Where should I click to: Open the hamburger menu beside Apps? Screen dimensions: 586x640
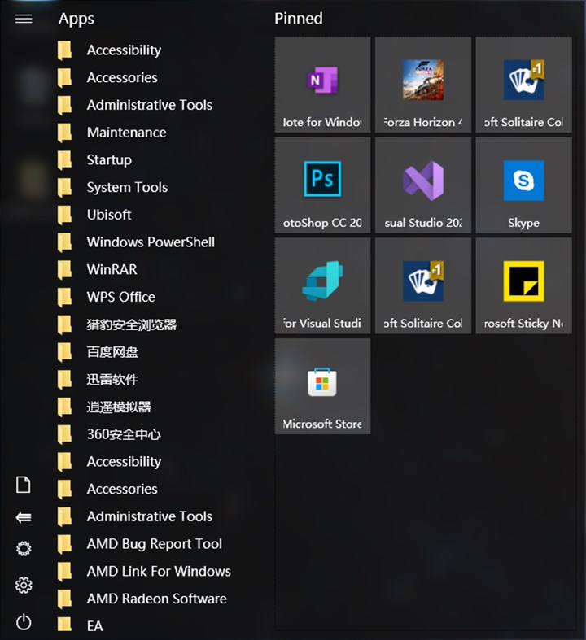24,19
